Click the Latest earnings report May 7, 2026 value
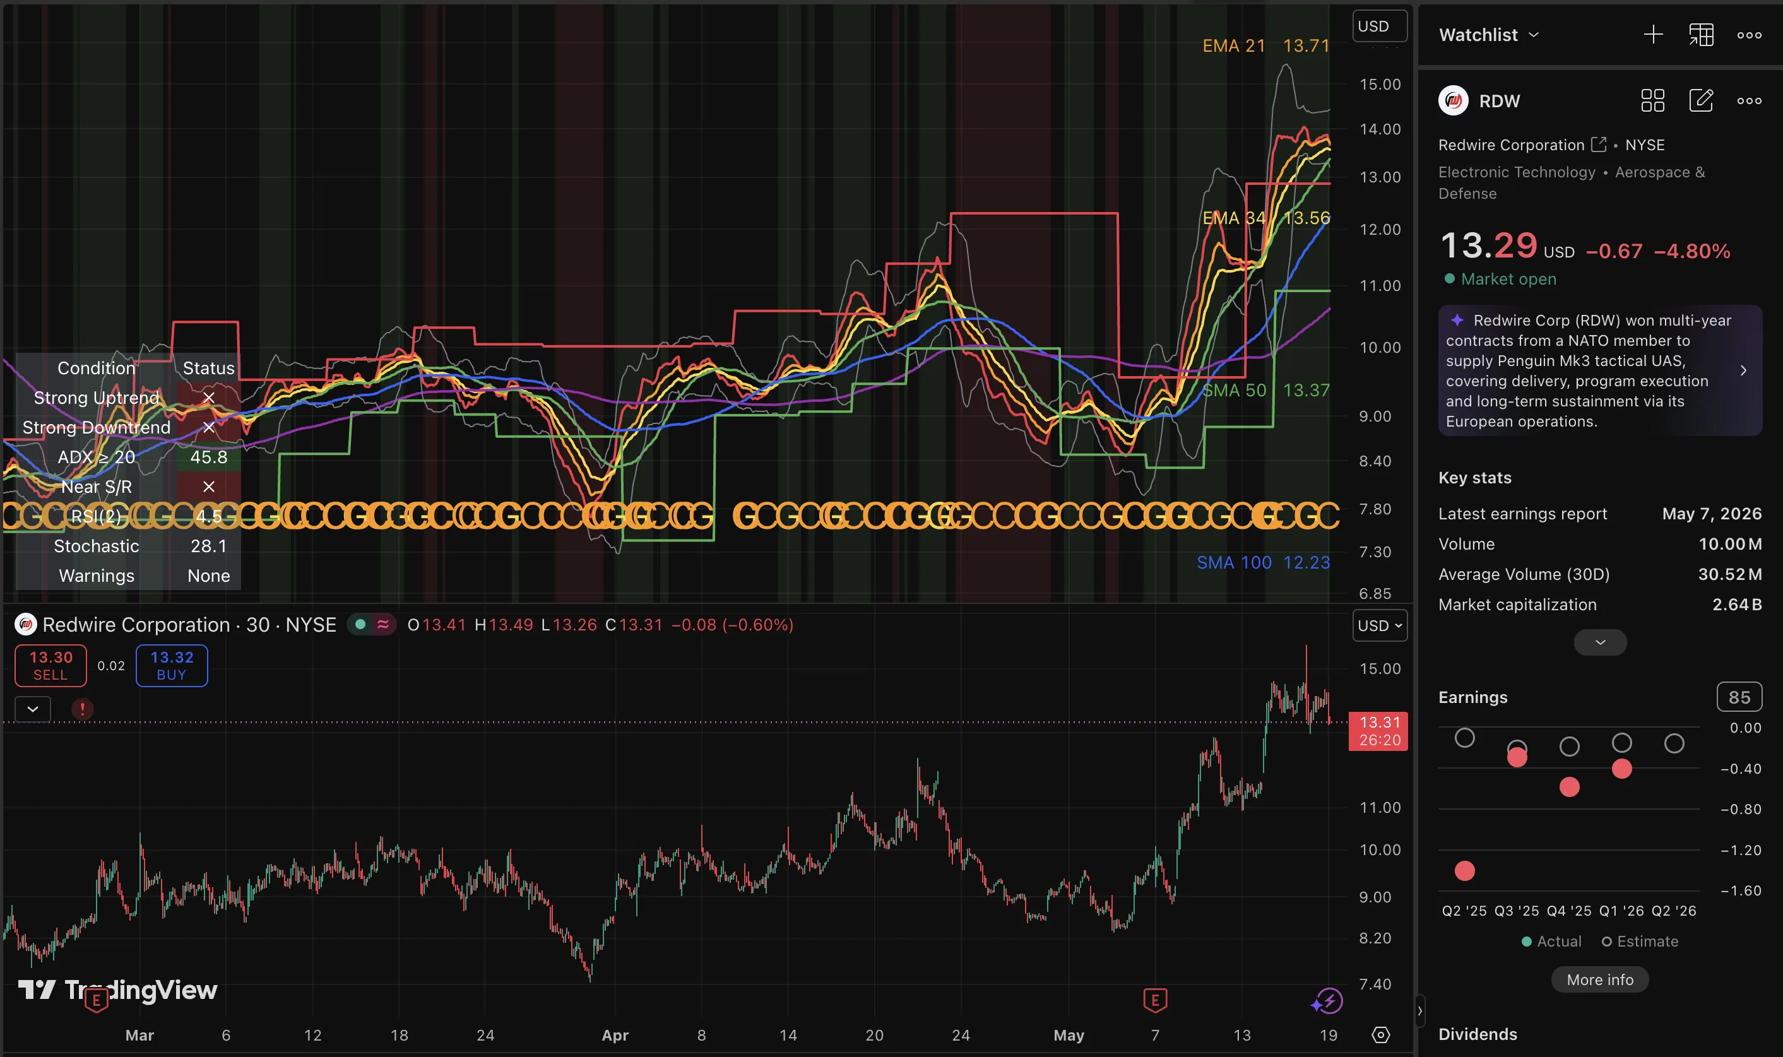 [x=1712, y=514]
